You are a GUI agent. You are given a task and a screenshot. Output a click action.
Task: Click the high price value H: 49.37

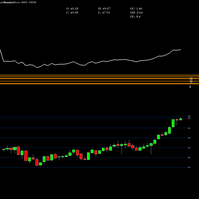point(104,9)
